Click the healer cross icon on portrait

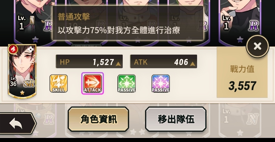[x=31, y=50]
